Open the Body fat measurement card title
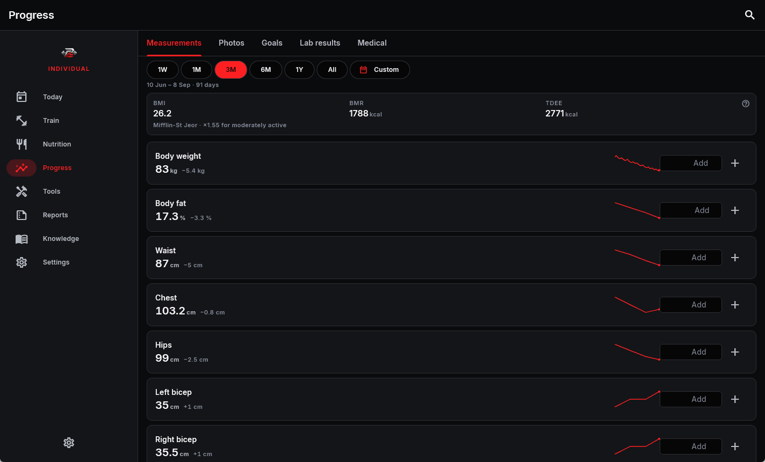The image size is (765, 462). pos(171,203)
